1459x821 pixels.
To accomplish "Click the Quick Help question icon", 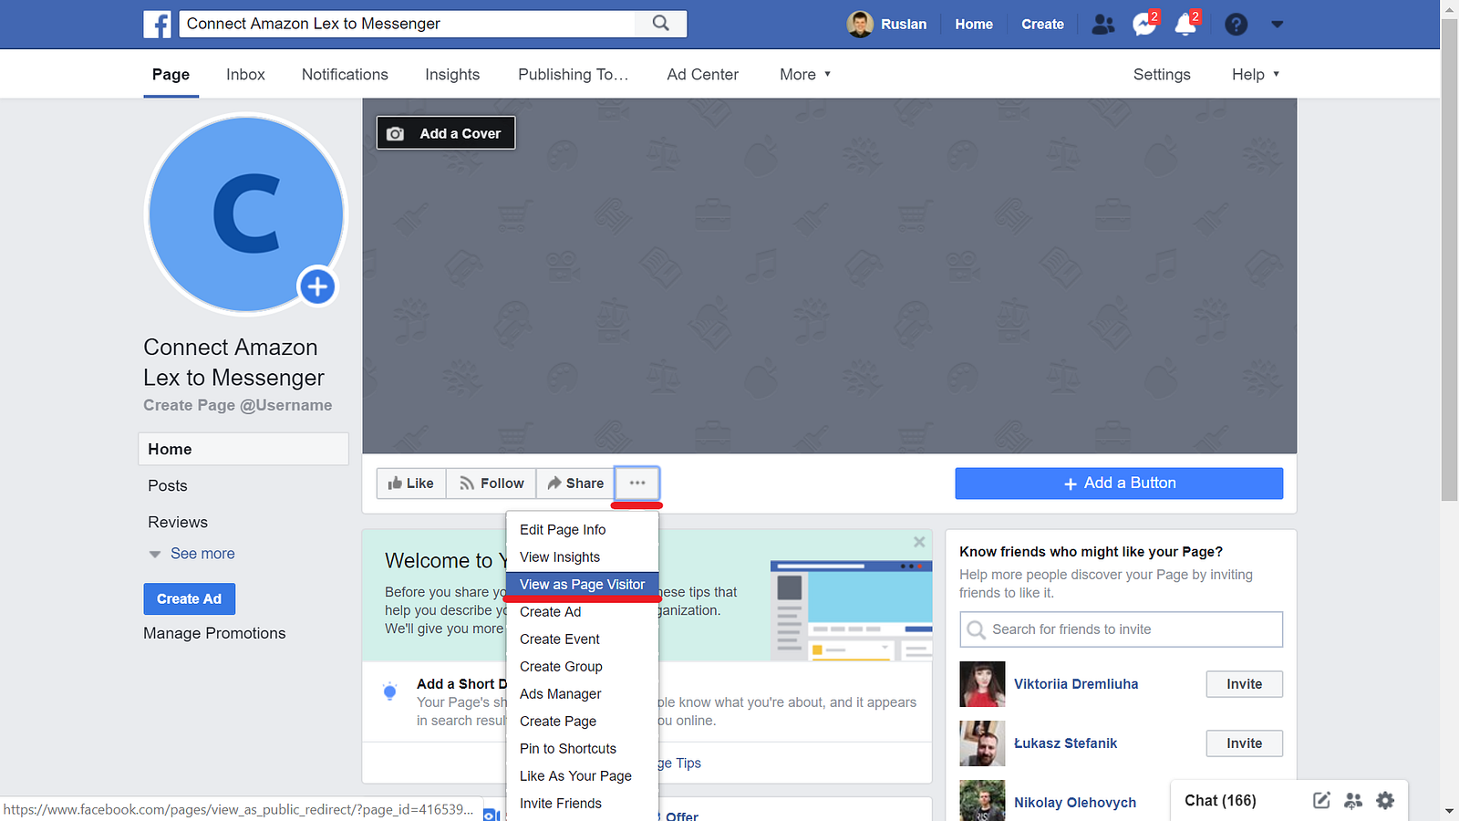I will [x=1236, y=25].
